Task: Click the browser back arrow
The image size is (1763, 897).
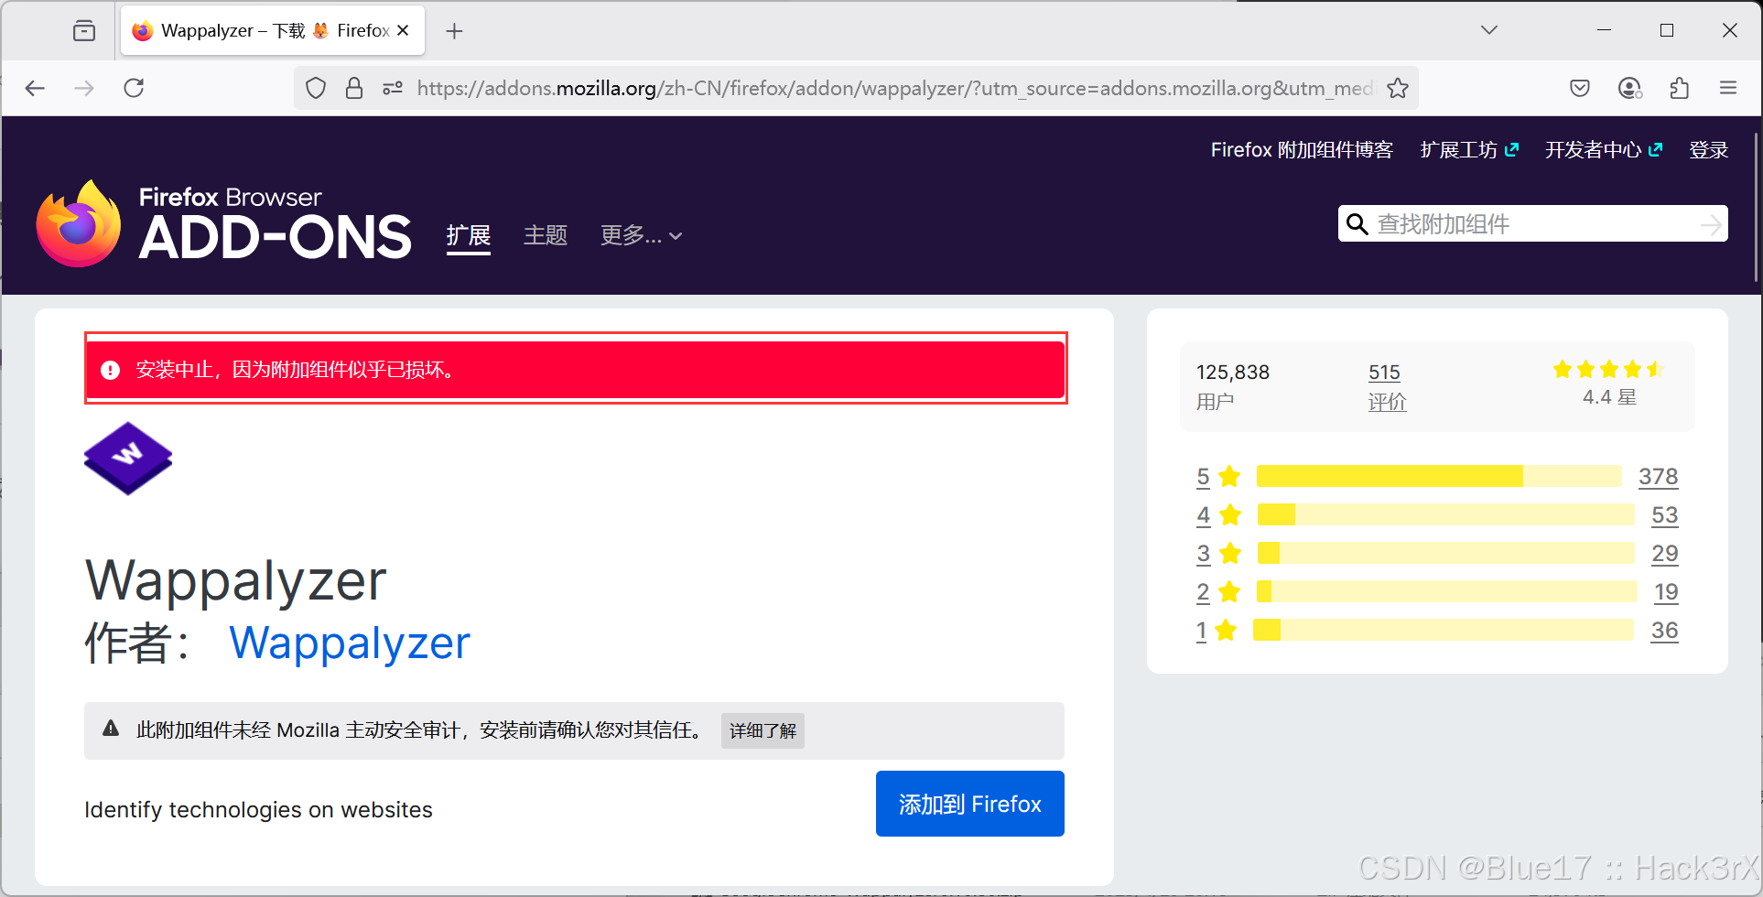Action: (35, 88)
